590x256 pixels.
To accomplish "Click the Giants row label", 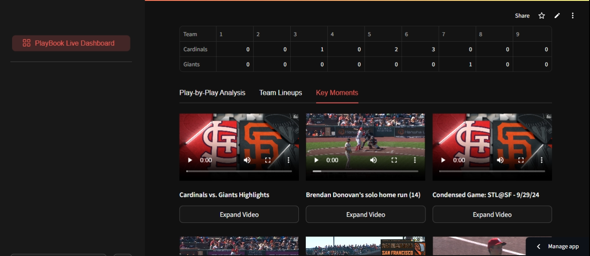I will pos(198,64).
